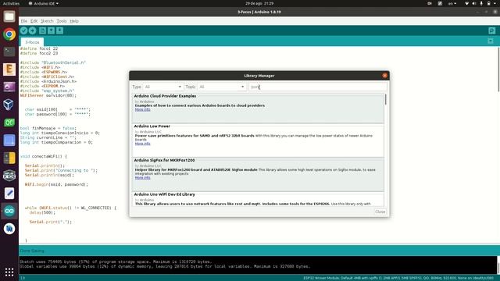Open LibreOffice Writer icon in dock
The width and height of the screenshot is (500, 281).
pos(9,229)
